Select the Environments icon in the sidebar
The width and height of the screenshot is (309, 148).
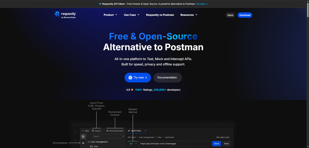pyautogui.click(x=83, y=143)
